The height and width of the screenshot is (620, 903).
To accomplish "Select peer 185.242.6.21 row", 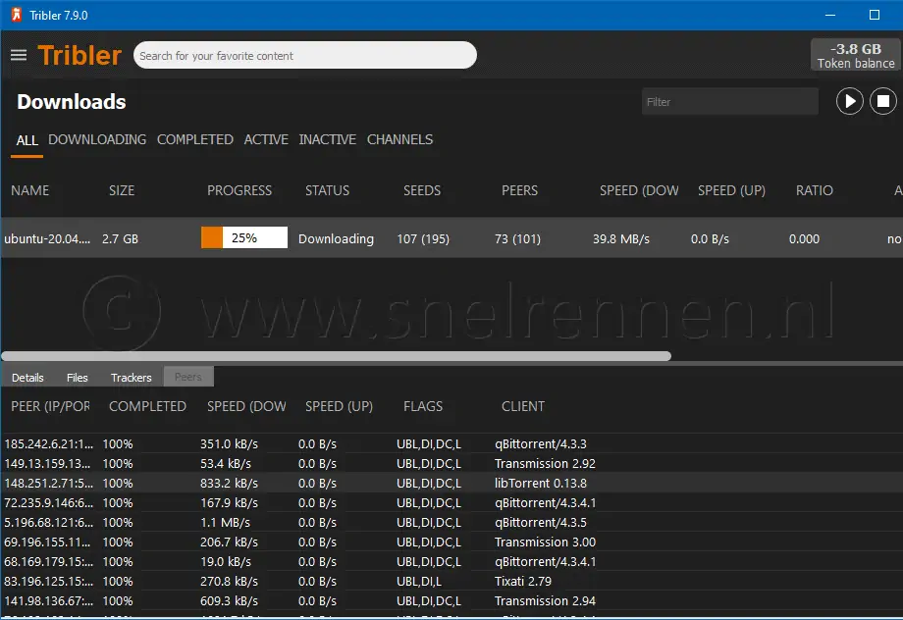I will pos(451,443).
